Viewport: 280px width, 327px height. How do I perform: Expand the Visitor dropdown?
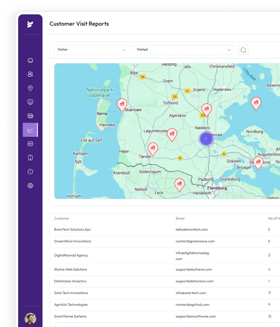(x=92, y=50)
